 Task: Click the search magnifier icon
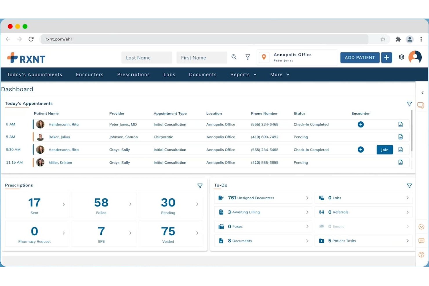pos(234,57)
